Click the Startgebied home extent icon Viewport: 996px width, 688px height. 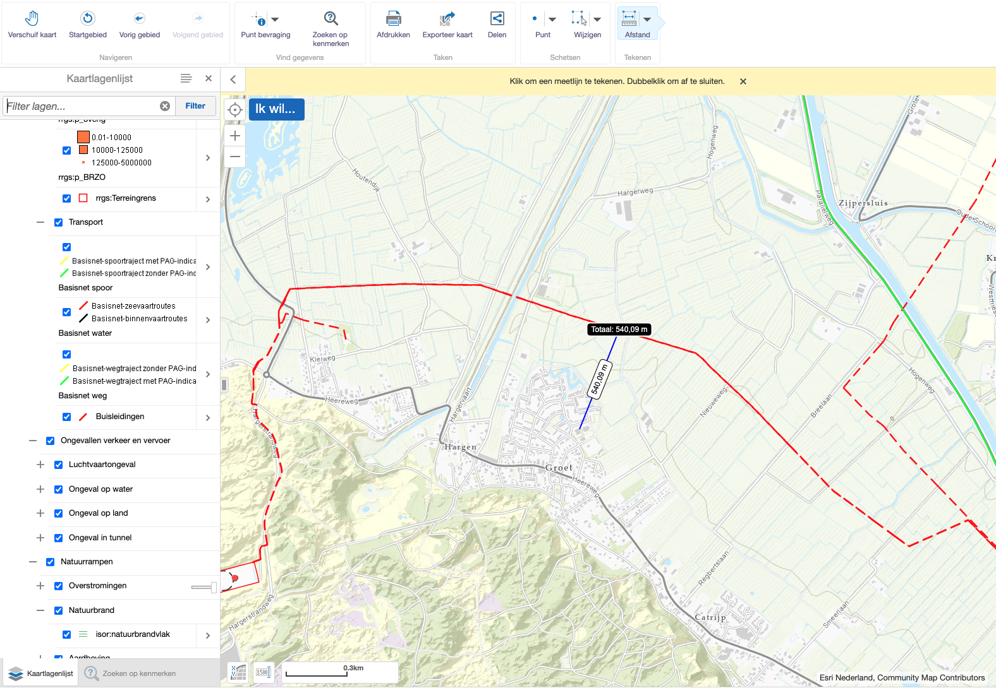point(88,18)
